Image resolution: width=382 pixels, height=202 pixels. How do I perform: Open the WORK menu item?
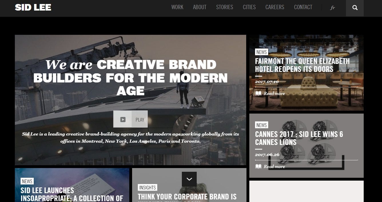177,7
